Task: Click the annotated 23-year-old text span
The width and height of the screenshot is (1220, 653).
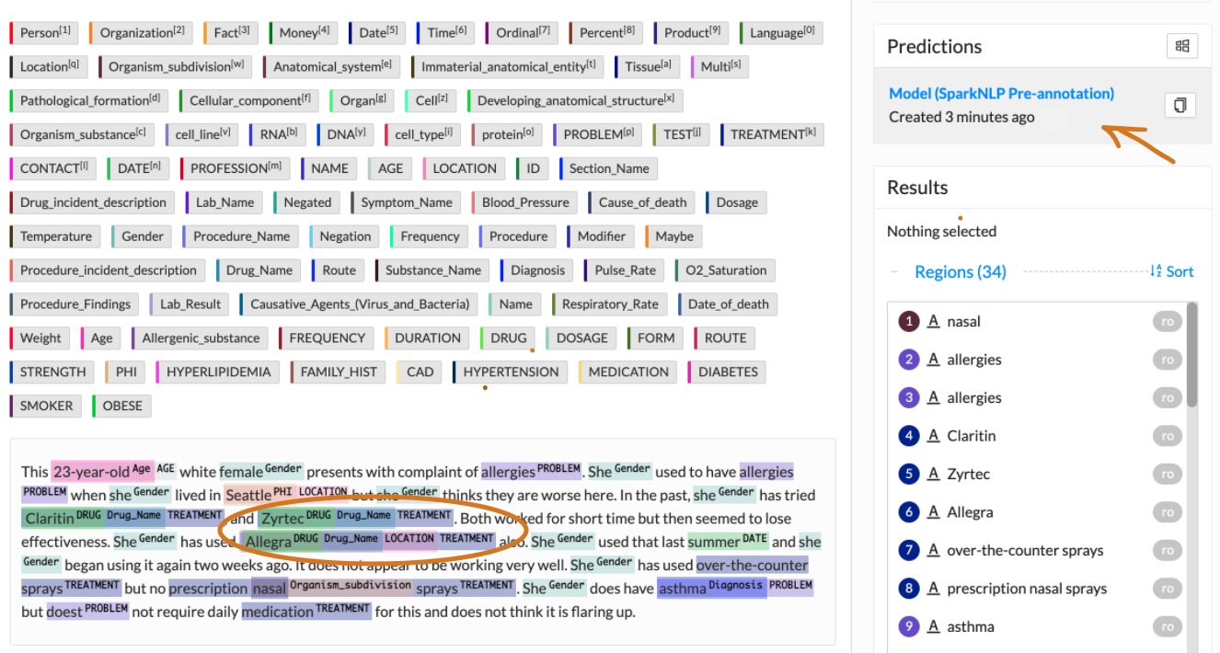Action: (91, 471)
